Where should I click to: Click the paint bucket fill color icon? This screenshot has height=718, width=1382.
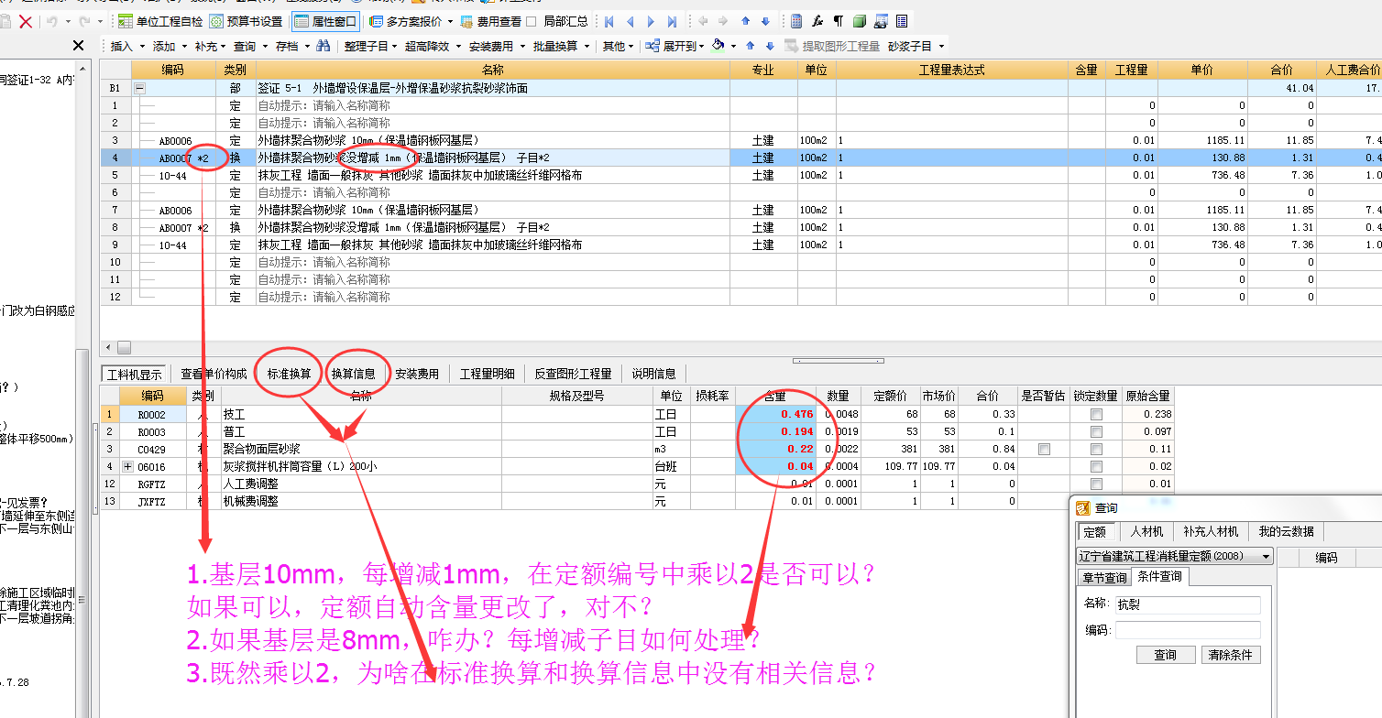point(718,46)
